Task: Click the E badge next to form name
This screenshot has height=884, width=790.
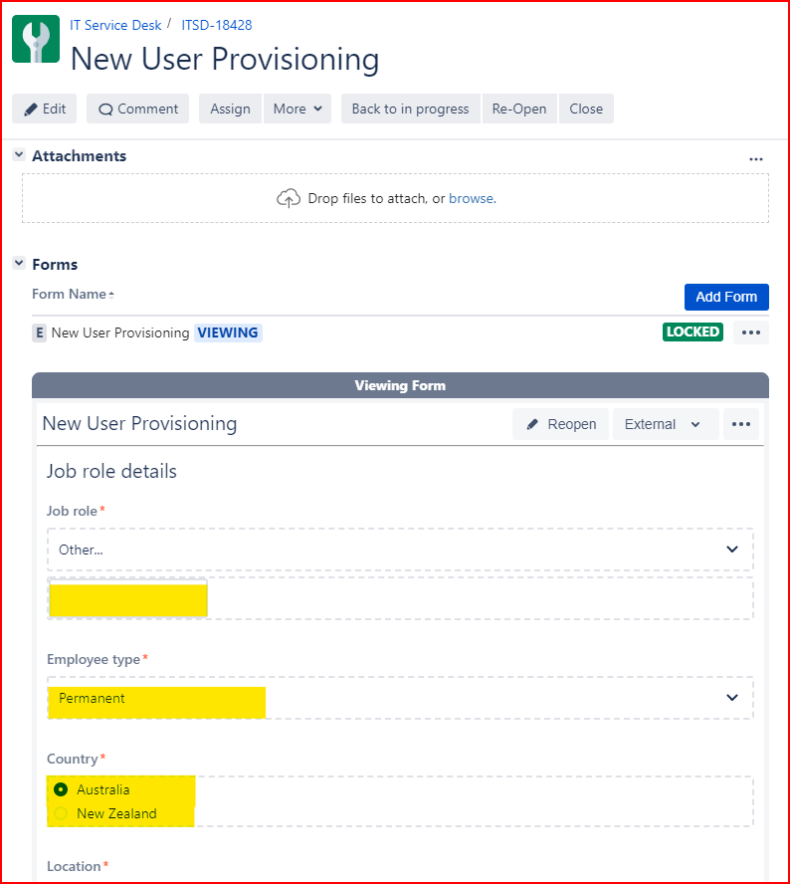Action: (x=39, y=332)
